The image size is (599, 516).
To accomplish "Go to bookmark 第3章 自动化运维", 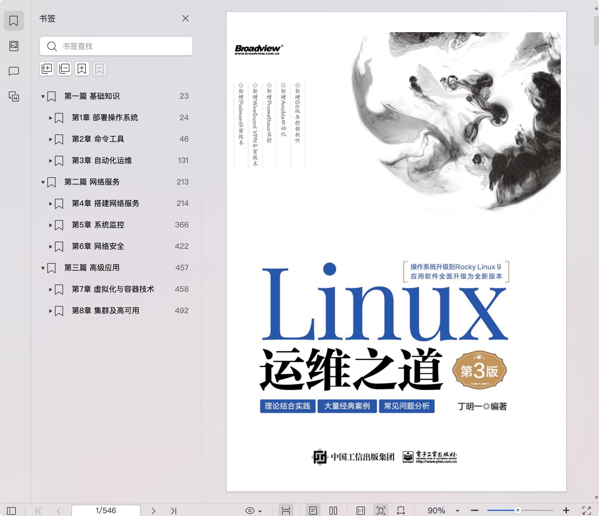I will click(102, 161).
